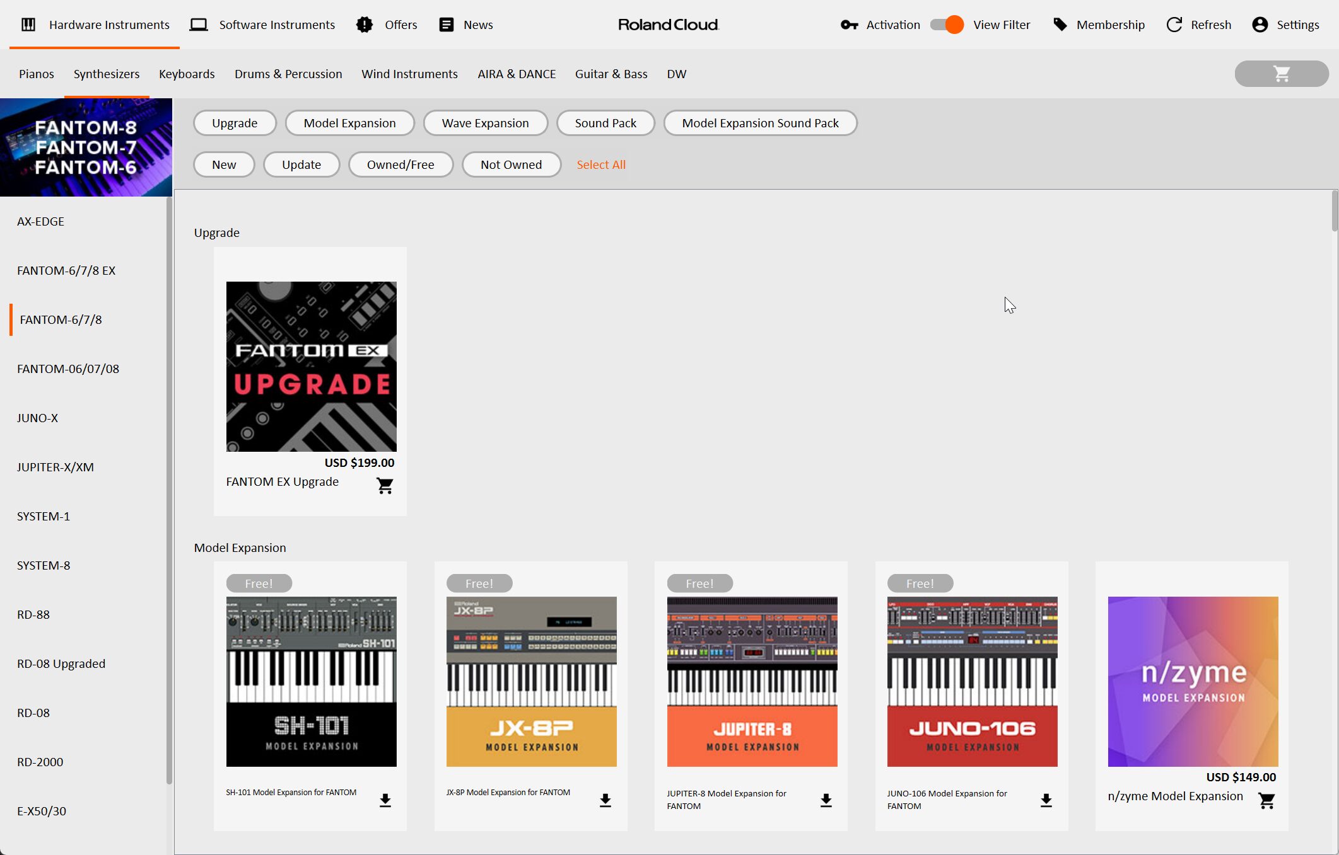The width and height of the screenshot is (1339, 855).
Task: Open the Keyboards category tab
Action: click(187, 74)
